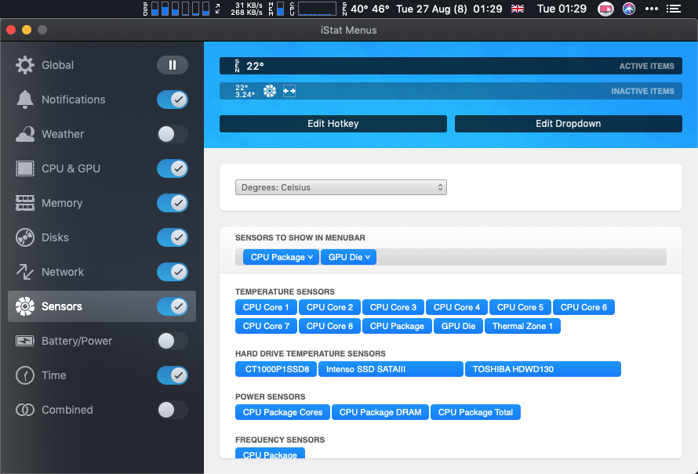Open Notification Center list icon

(674, 9)
